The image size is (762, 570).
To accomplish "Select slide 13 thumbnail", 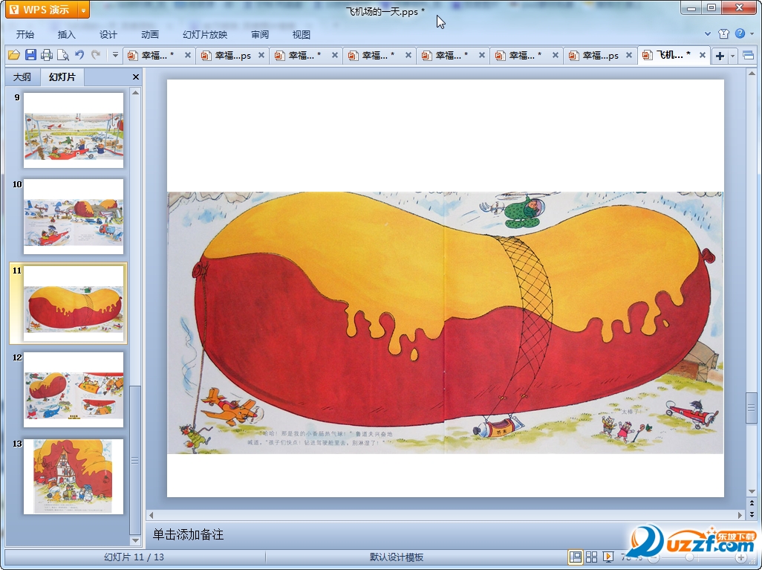I will pyautogui.click(x=74, y=476).
